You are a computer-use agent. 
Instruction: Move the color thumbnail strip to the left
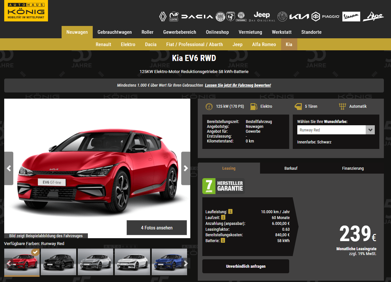click(9, 264)
